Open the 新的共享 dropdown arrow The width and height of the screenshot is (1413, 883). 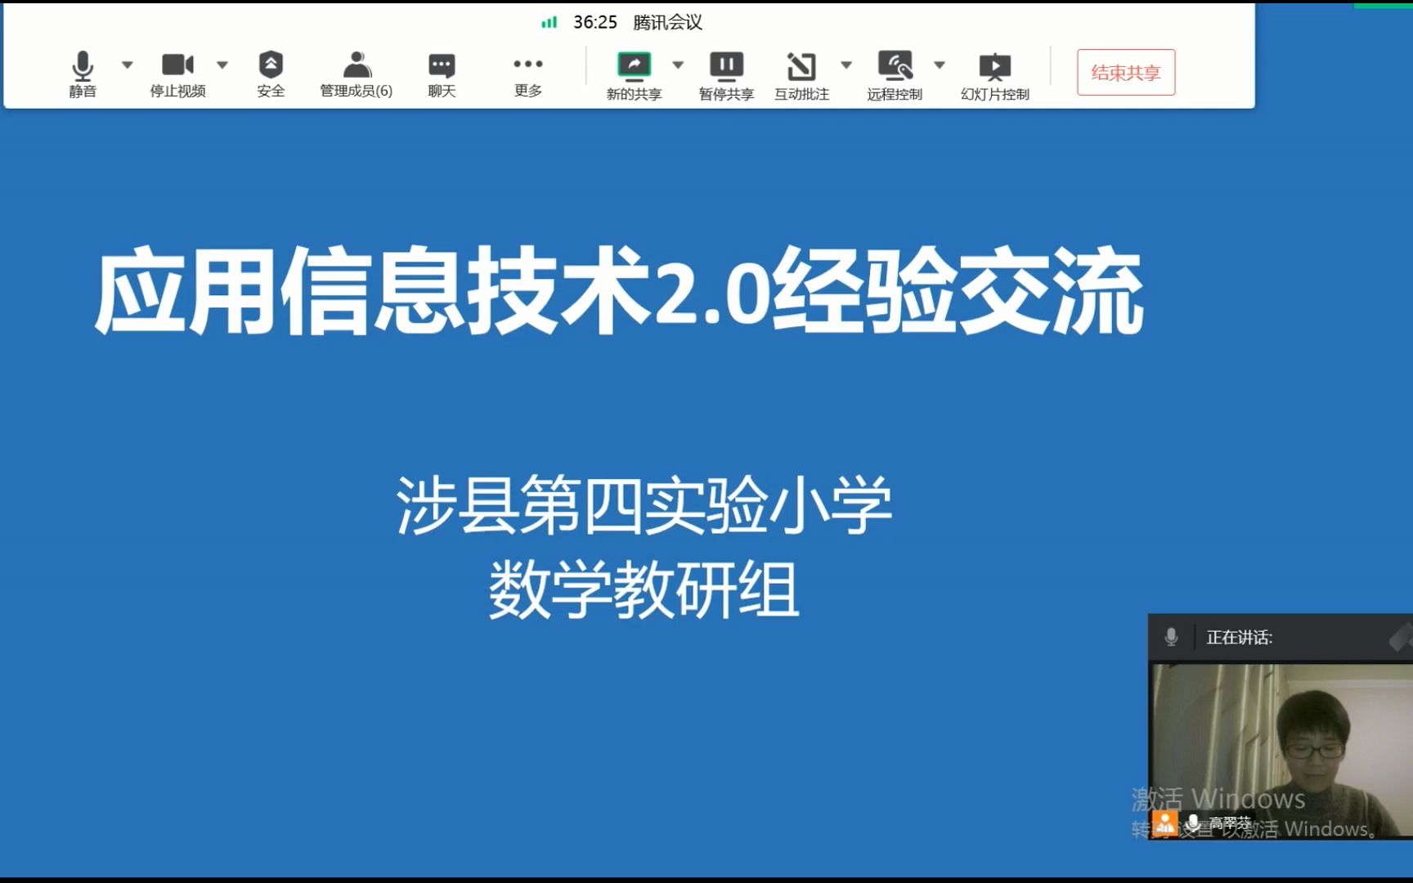click(676, 64)
